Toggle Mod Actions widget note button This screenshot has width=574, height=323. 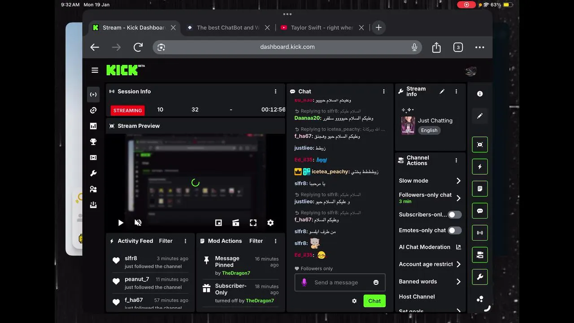pyautogui.click(x=480, y=189)
